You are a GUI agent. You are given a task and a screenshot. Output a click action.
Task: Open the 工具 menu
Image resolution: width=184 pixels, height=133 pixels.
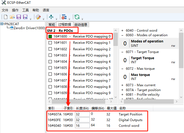[25, 10]
